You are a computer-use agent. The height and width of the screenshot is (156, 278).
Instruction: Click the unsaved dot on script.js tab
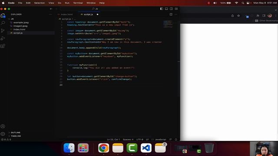point(97,14)
